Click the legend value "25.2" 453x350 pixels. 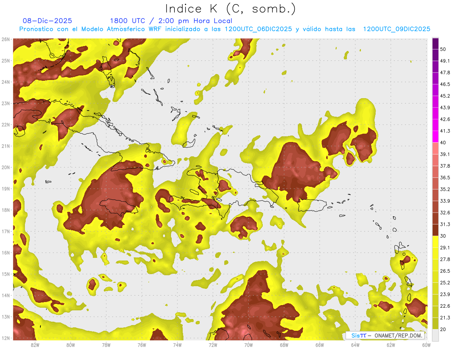coord(445,283)
